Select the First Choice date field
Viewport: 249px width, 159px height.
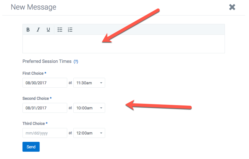(x=45, y=83)
